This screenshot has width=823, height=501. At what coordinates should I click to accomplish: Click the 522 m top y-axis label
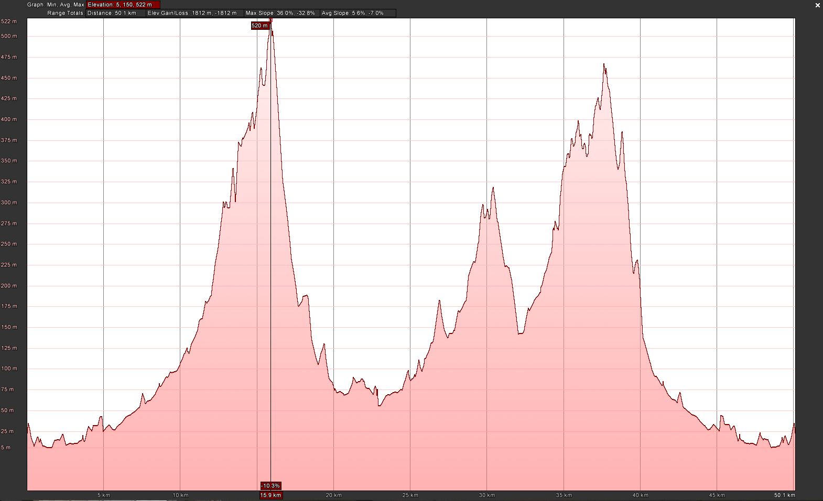click(9, 21)
